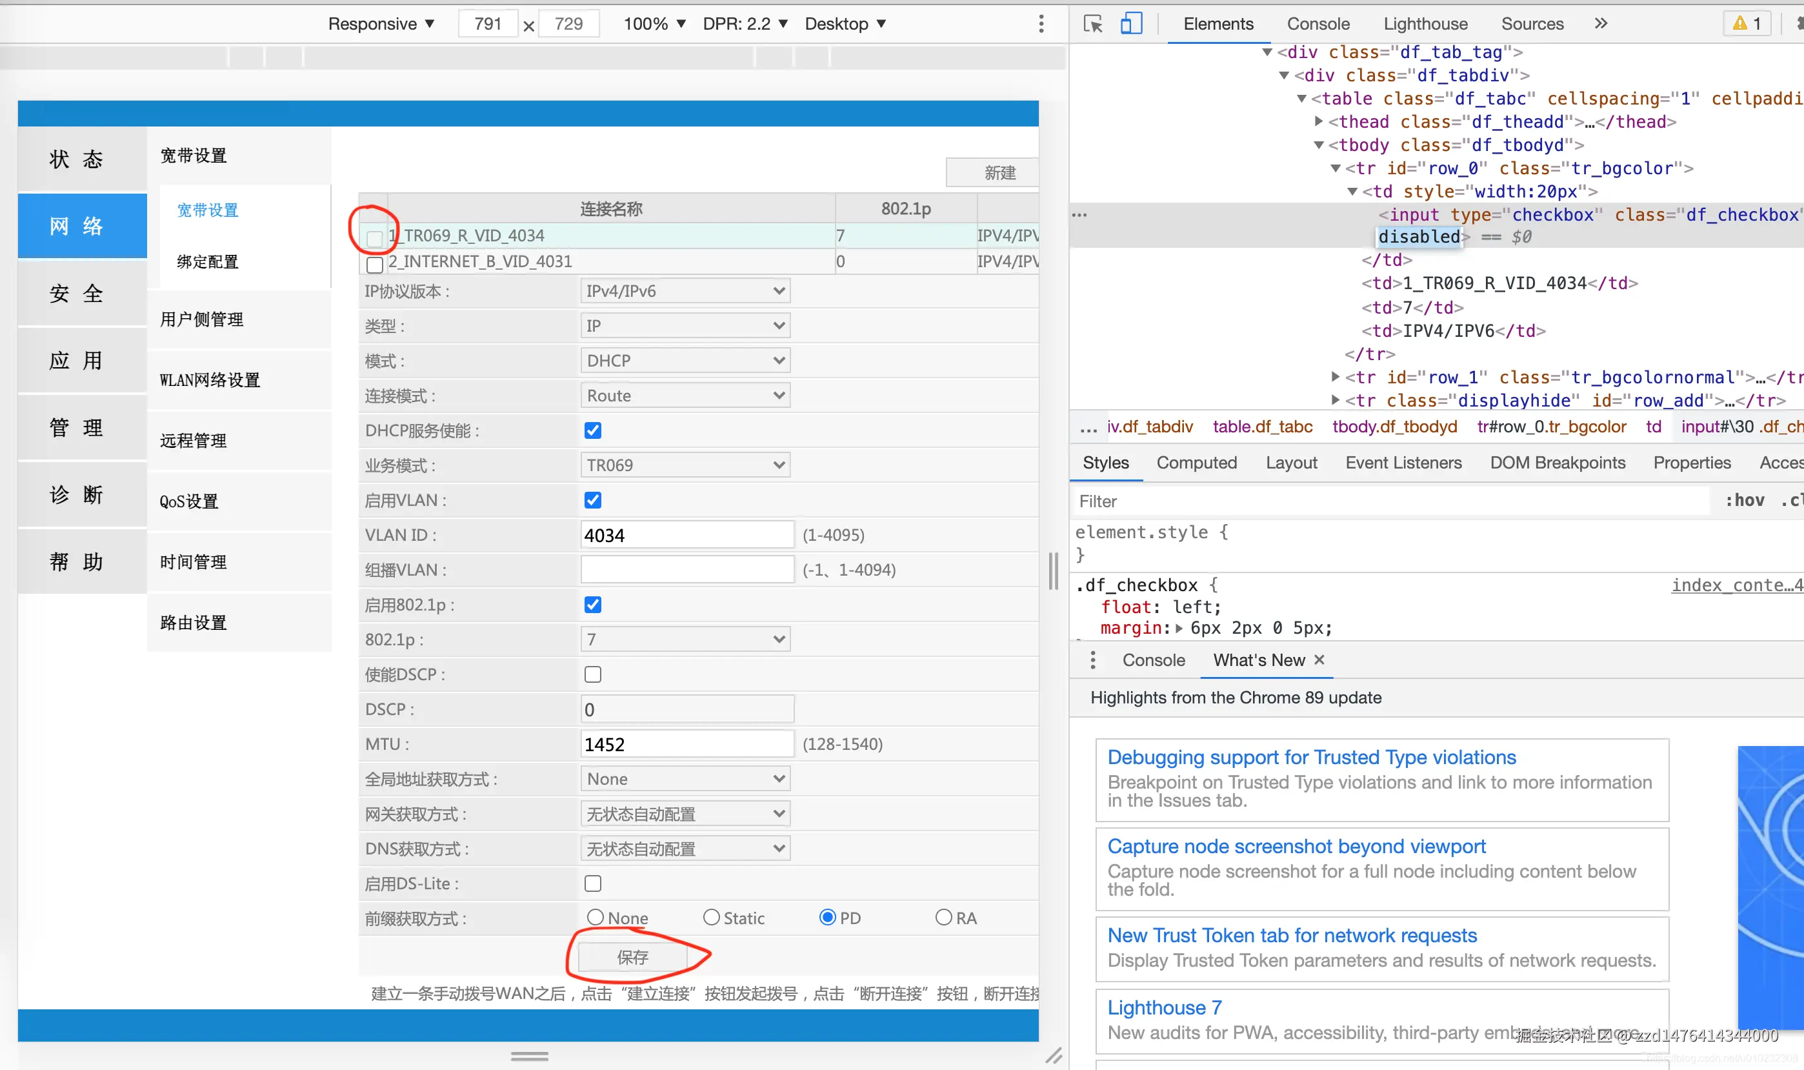Uncheck the DHCP服务使能 checkbox
The width and height of the screenshot is (1804, 1070).
[x=592, y=430]
